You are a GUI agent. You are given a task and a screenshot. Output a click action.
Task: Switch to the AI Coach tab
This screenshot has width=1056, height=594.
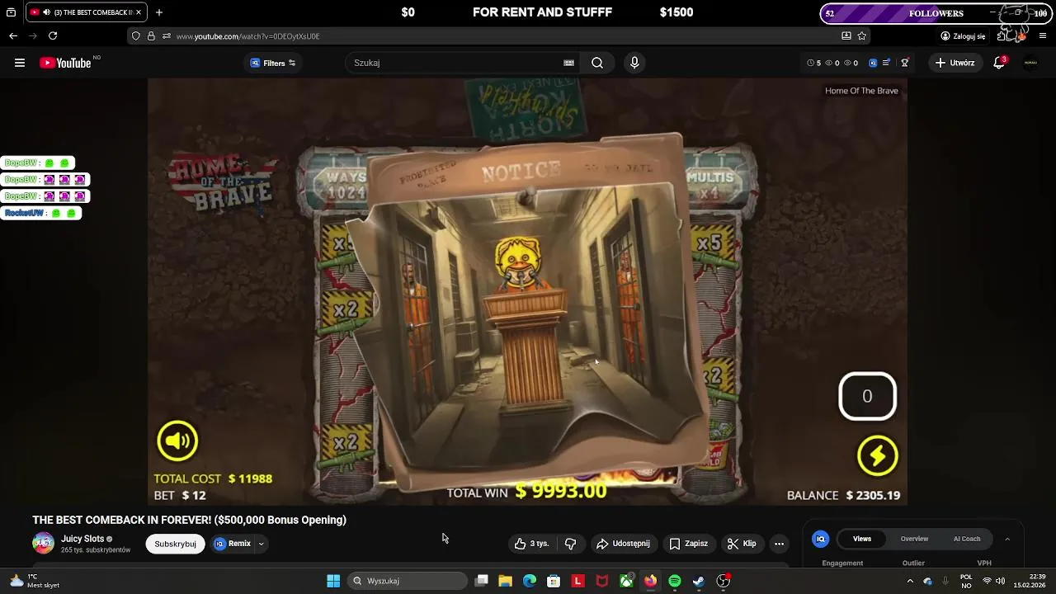pos(967,539)
